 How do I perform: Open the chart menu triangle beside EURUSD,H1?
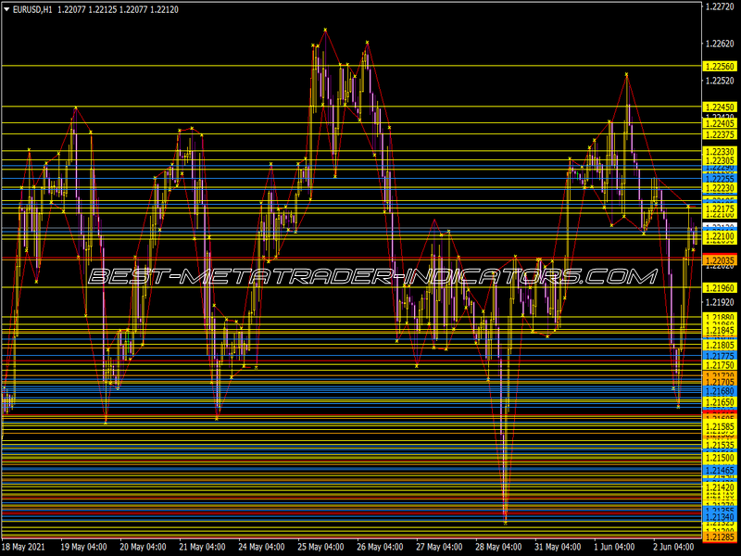pyautogui.click(x=6, y=9)
